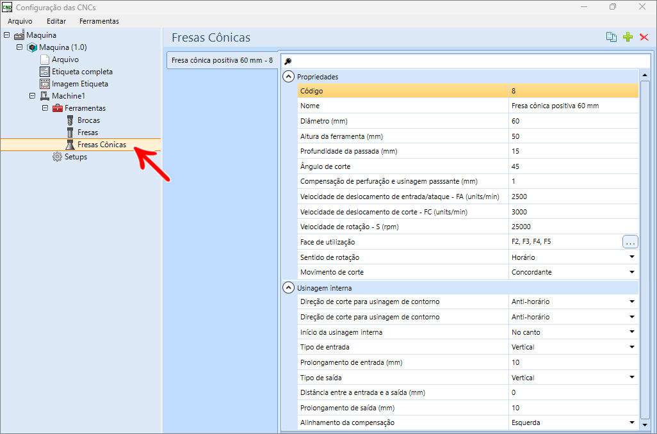Click the Ferramentas red toolbox icon
The width and height of the screenshot is (657, 434).
[x=58, y=108]
